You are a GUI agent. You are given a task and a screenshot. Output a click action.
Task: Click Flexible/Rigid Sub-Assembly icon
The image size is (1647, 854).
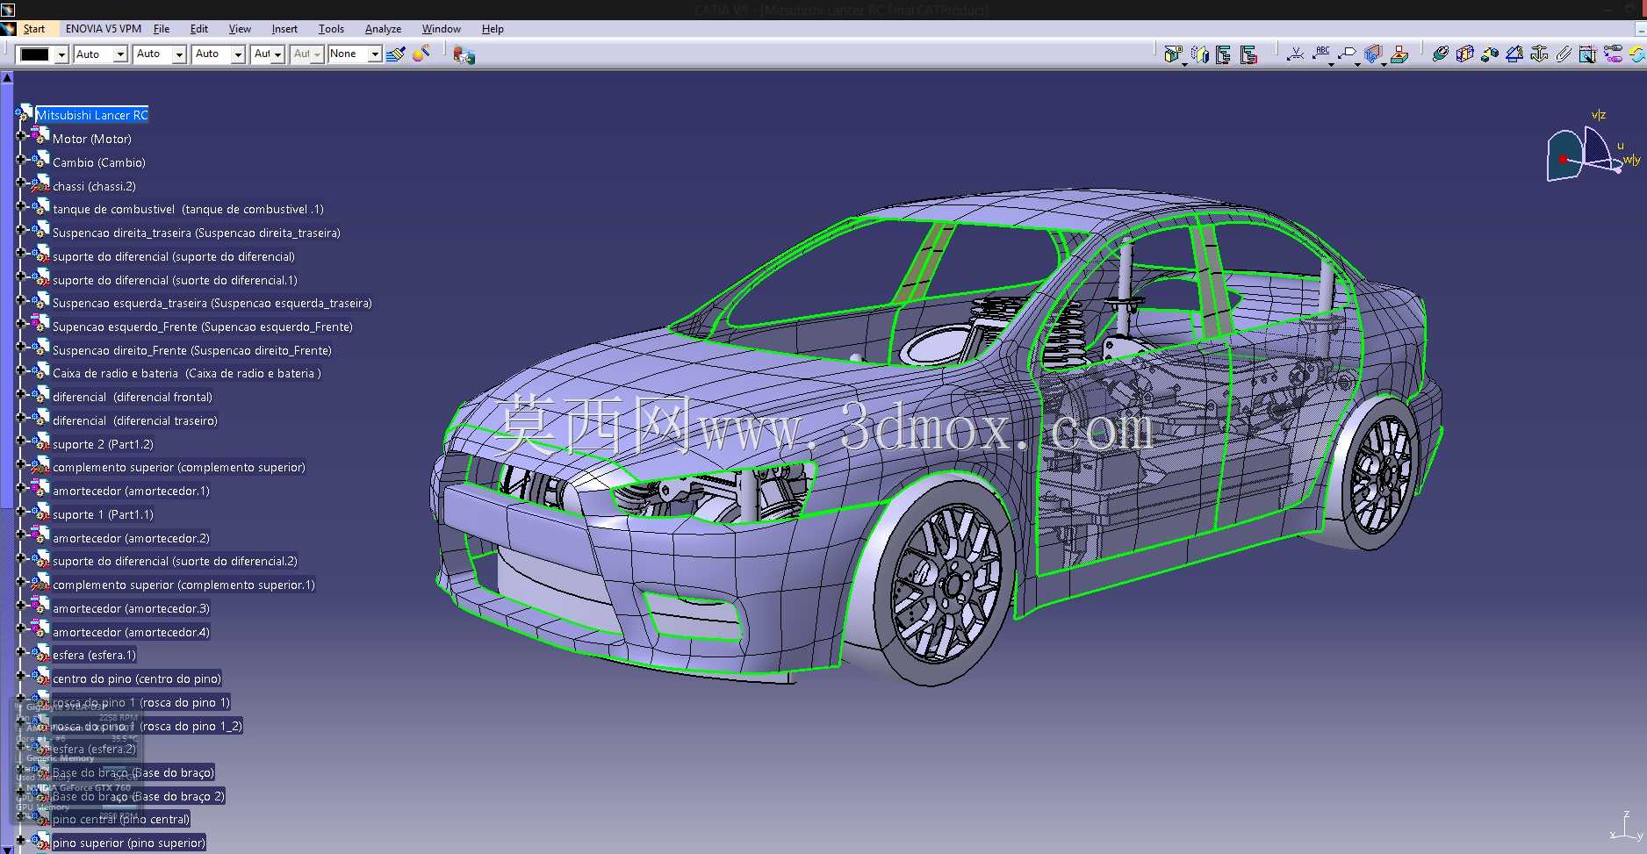pos(1613,54)
